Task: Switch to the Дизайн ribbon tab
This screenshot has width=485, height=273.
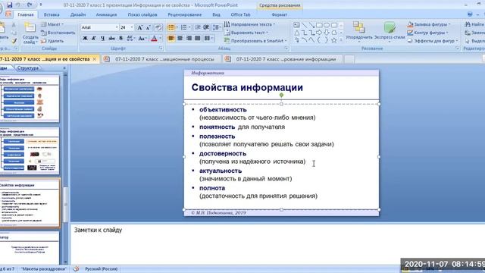Action: (x=78, y=14)
